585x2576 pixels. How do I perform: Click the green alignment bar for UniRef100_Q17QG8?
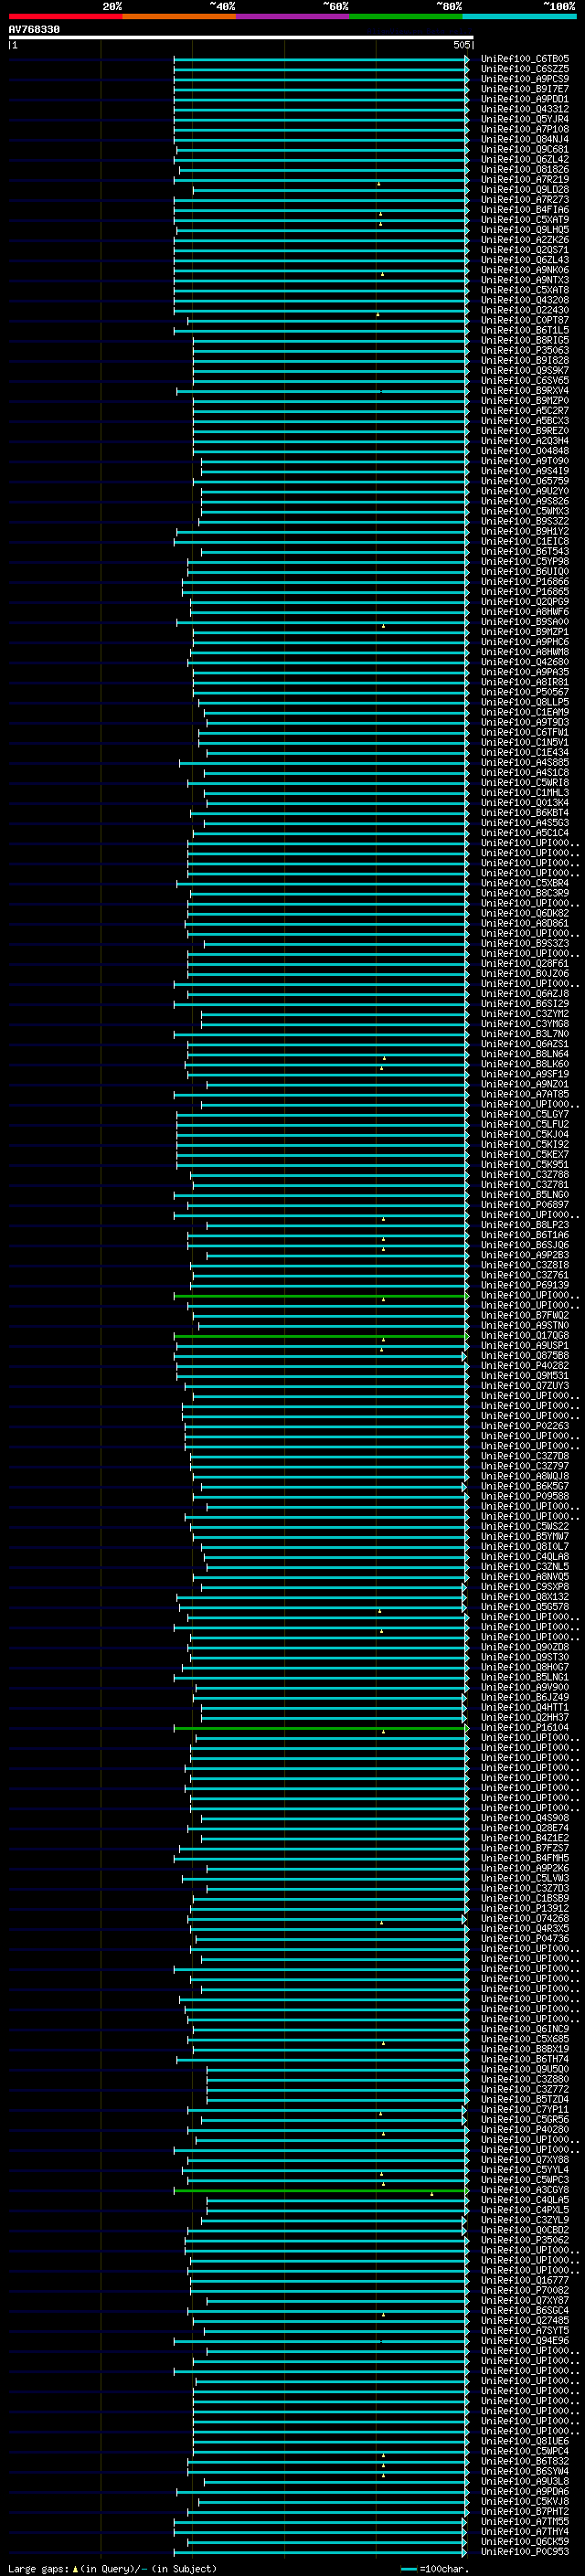(321, 1336)
